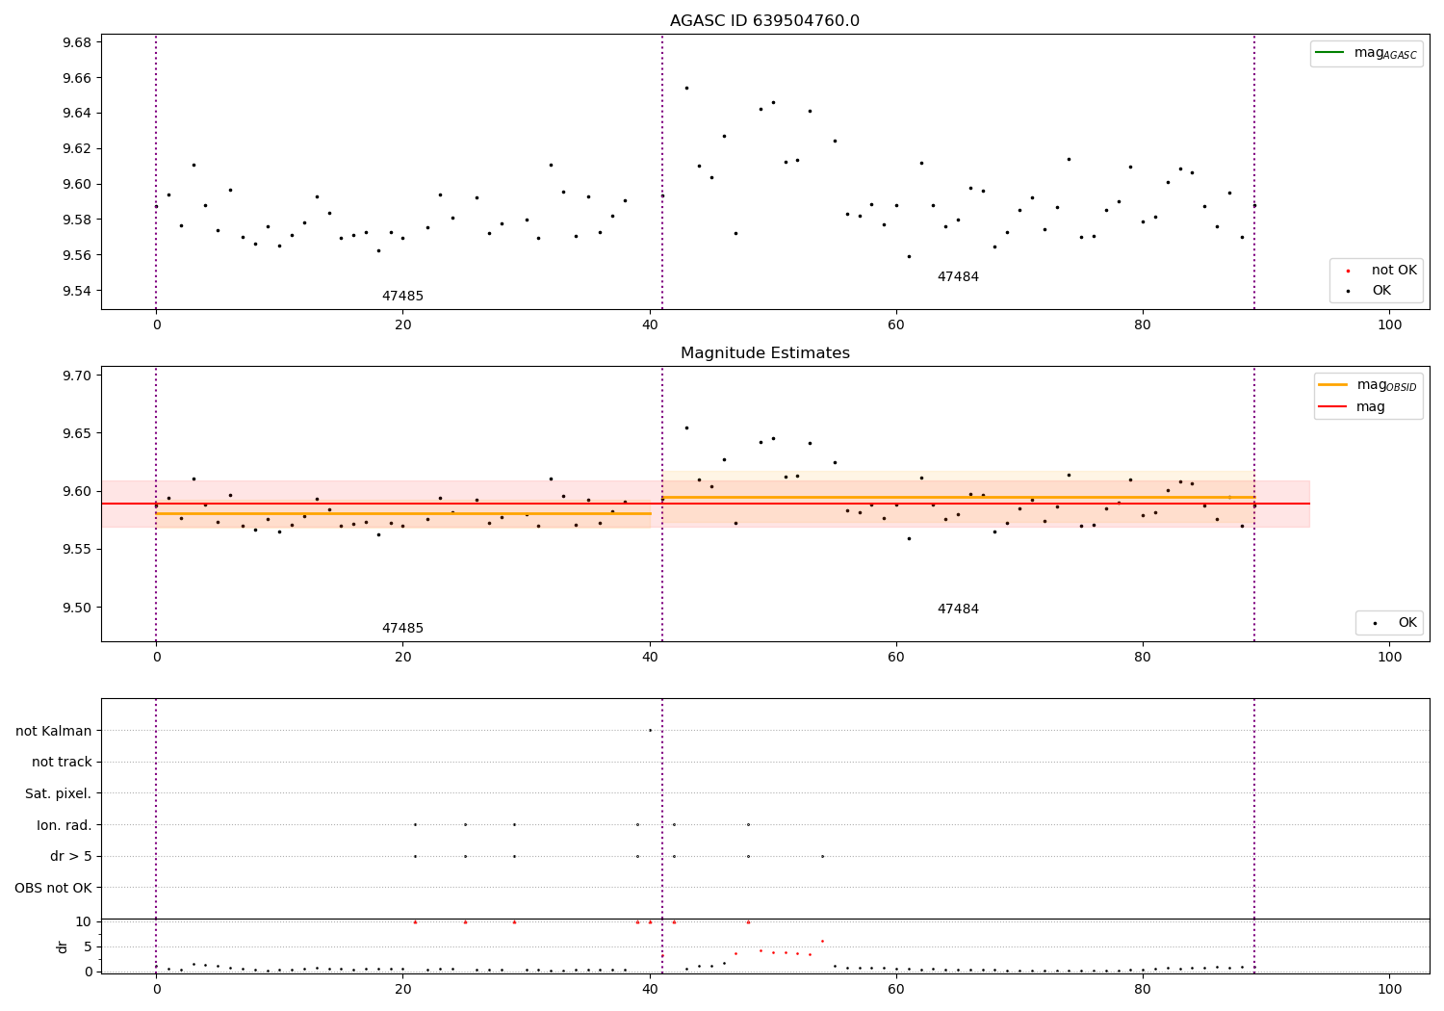Screen dimensions: 1444x1011
Task: Click the 47484 label in the AGASC ID plot
Action: click(x=958, y=277)
